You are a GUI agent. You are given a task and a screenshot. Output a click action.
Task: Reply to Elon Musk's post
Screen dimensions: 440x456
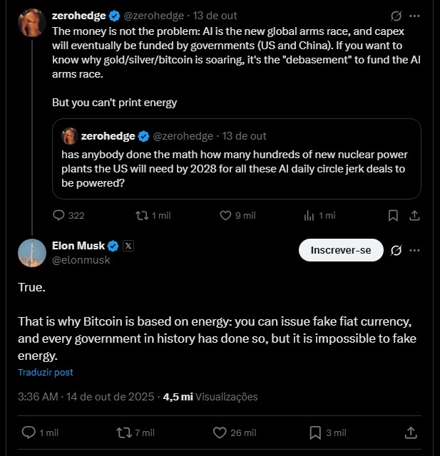pyautogui.click(x=29, y=432)
